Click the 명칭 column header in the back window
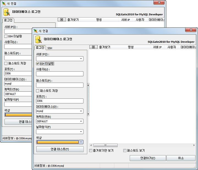Image resolution: width=198 pixels, height=170 pixels. (x=99, y=20)
